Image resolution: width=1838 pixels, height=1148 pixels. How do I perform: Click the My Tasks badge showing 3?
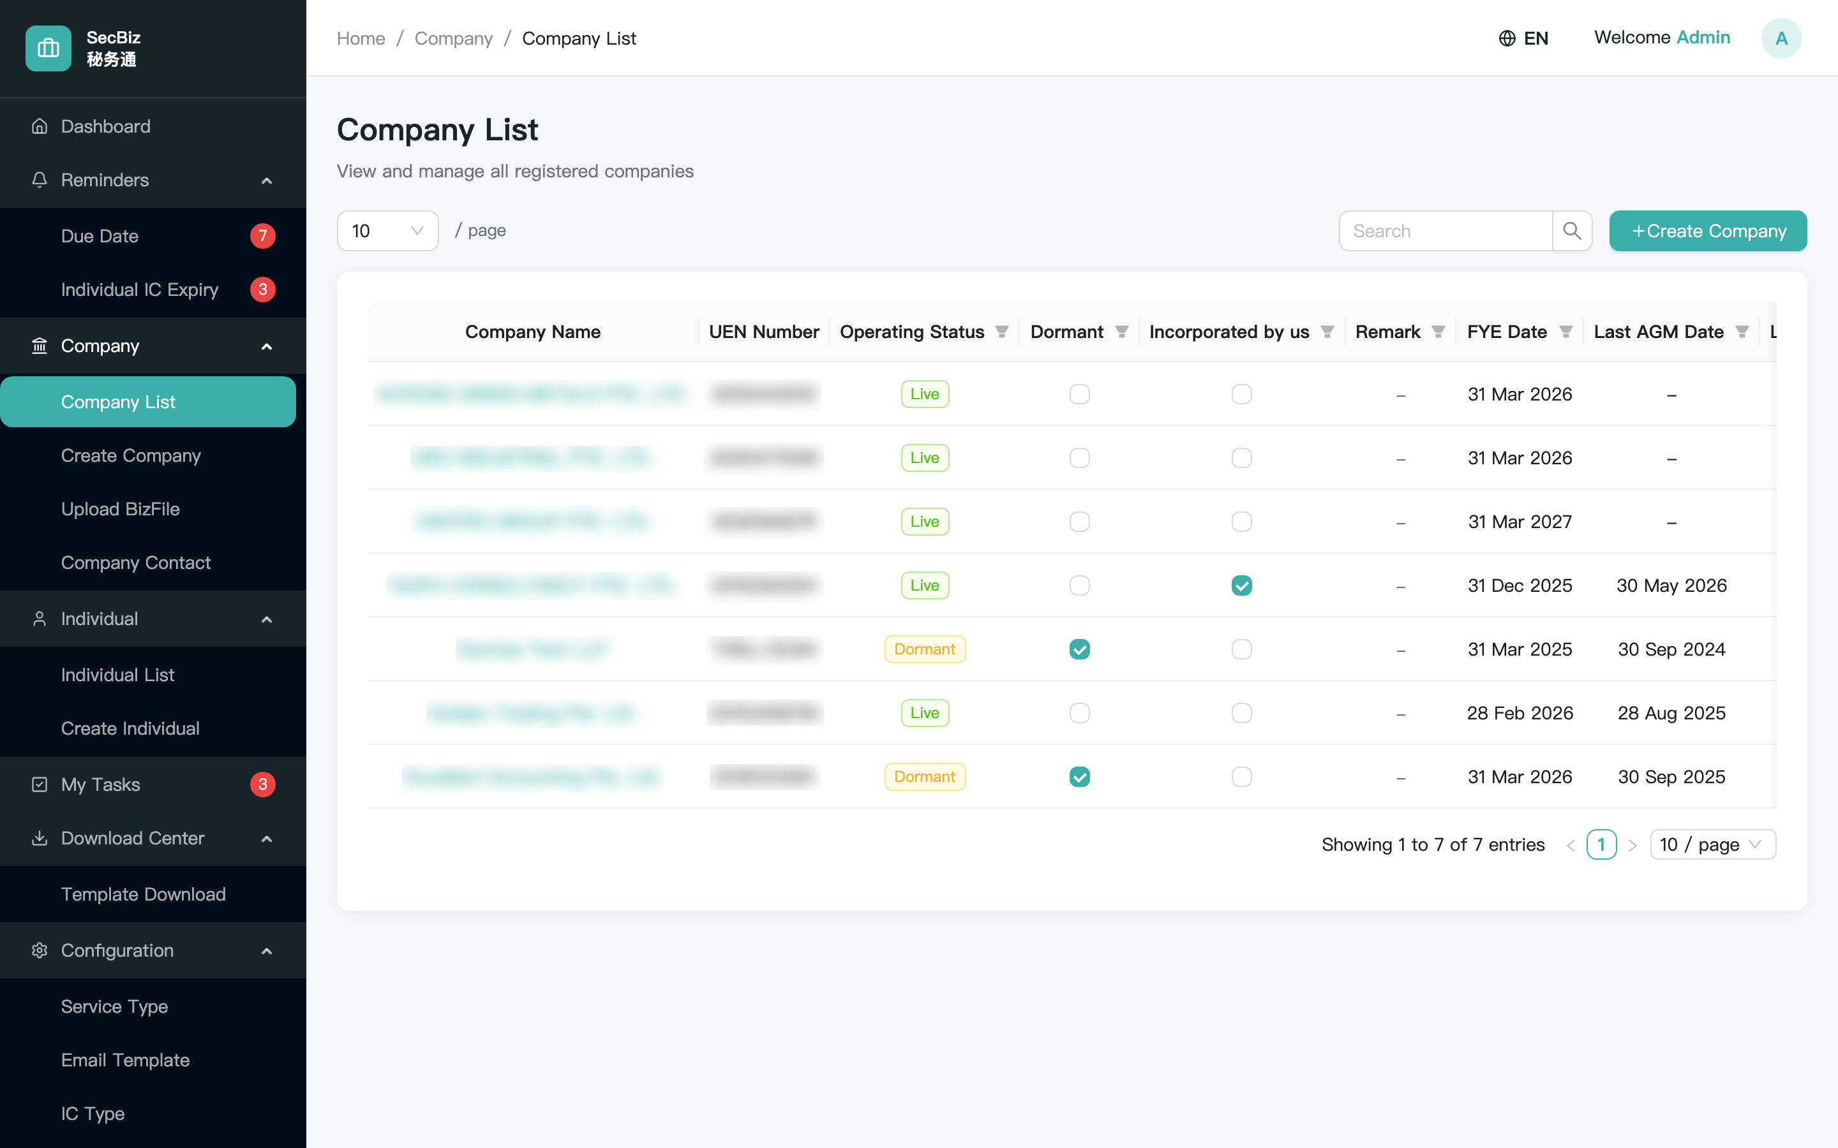tap(263, 784)
